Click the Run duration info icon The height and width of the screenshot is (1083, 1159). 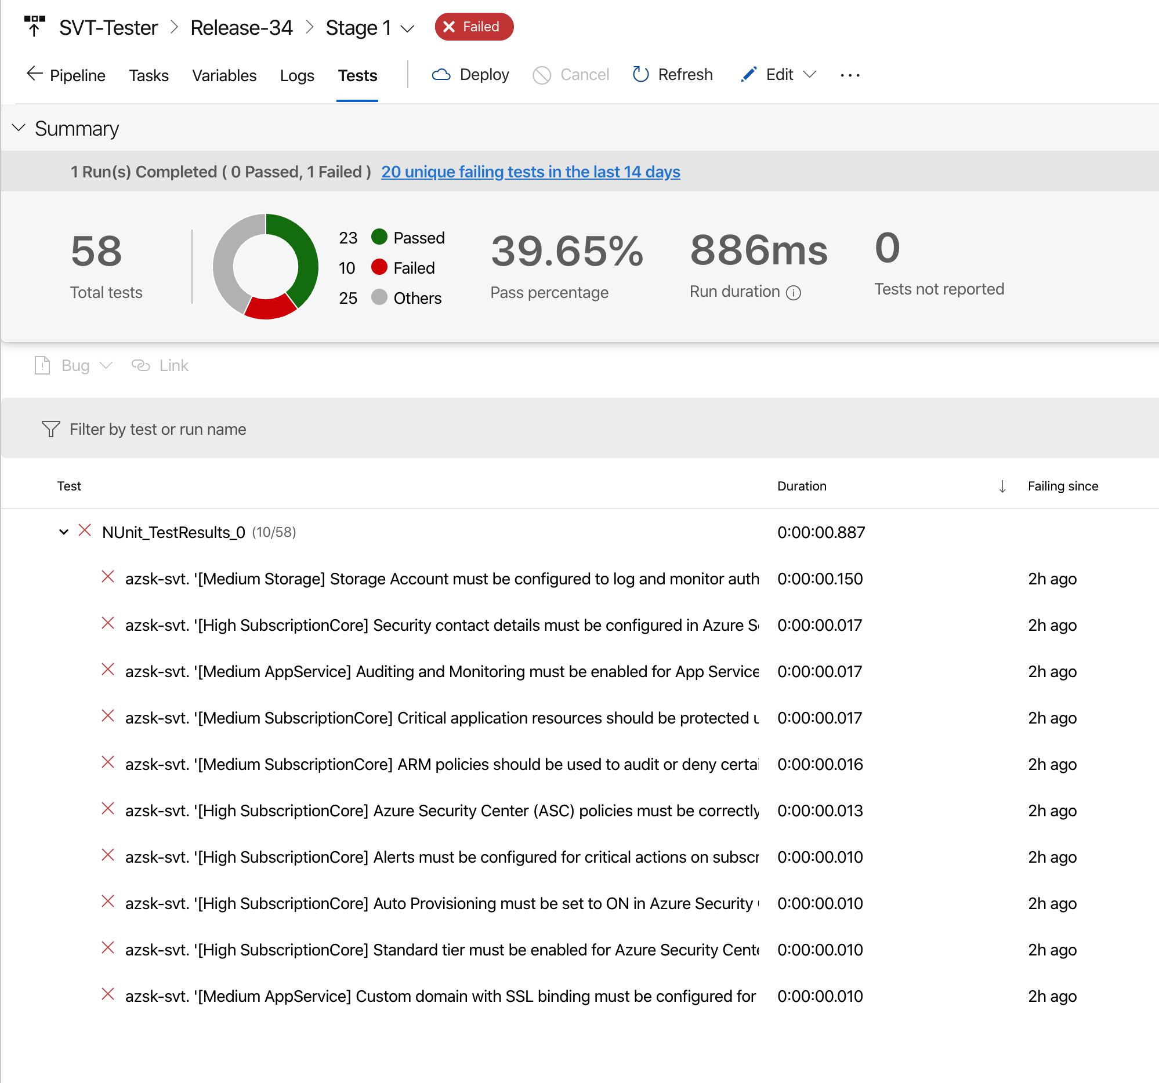coord(793,292)
